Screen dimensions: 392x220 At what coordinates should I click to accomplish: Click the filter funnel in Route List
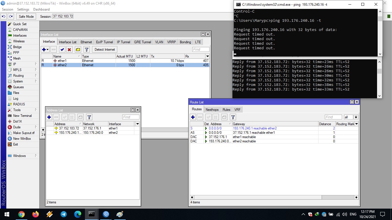click(233, 117)
